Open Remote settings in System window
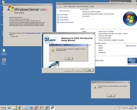Screen dimensions: 137x110 pyautogui.click(x=64, y=17)
